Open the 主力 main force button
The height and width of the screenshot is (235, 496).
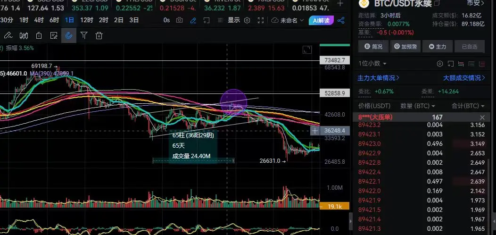pos(438,47)
